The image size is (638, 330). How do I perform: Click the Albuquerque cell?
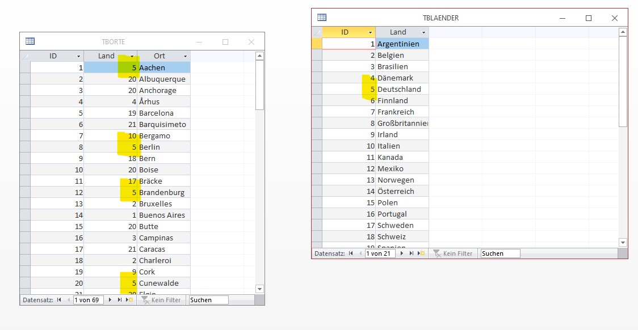pyautogui.click(x=164, y=79)
